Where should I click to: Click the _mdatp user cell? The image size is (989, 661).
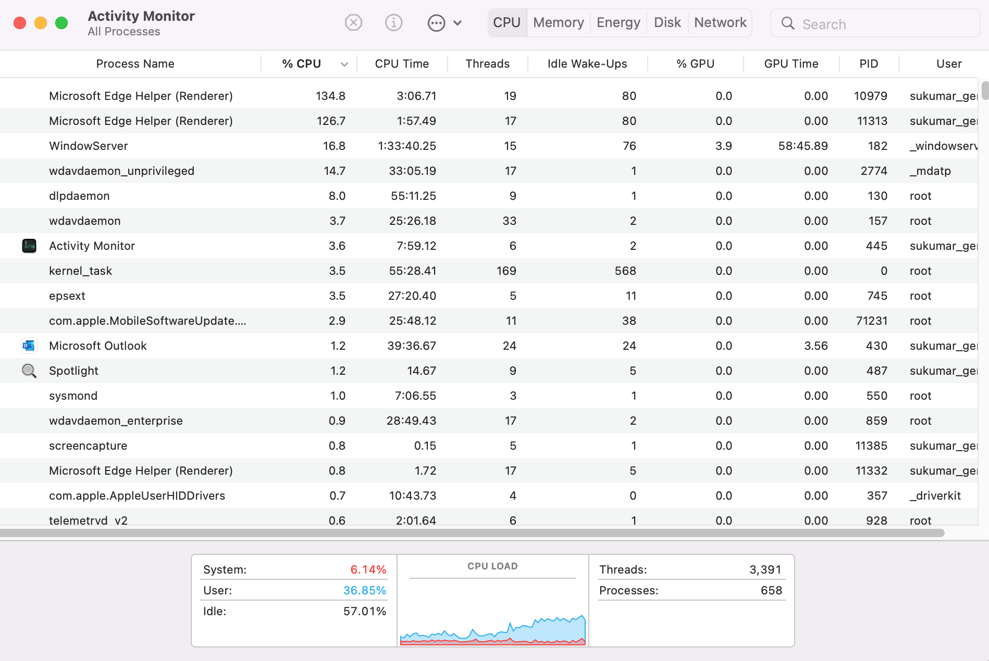click(930, 171)
